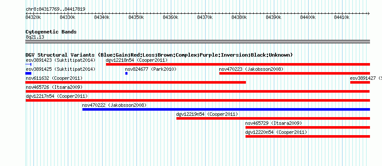
Task: Click the 84380k ruler position
Action: coord(239,17)
